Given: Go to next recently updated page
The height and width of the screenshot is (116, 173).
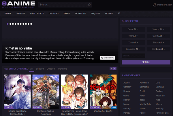Looking at the screenshot, I should pos(115,69).
